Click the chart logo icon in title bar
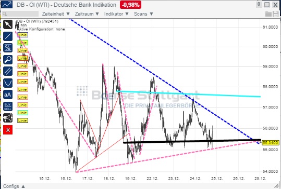 click(x=7, y=5)
